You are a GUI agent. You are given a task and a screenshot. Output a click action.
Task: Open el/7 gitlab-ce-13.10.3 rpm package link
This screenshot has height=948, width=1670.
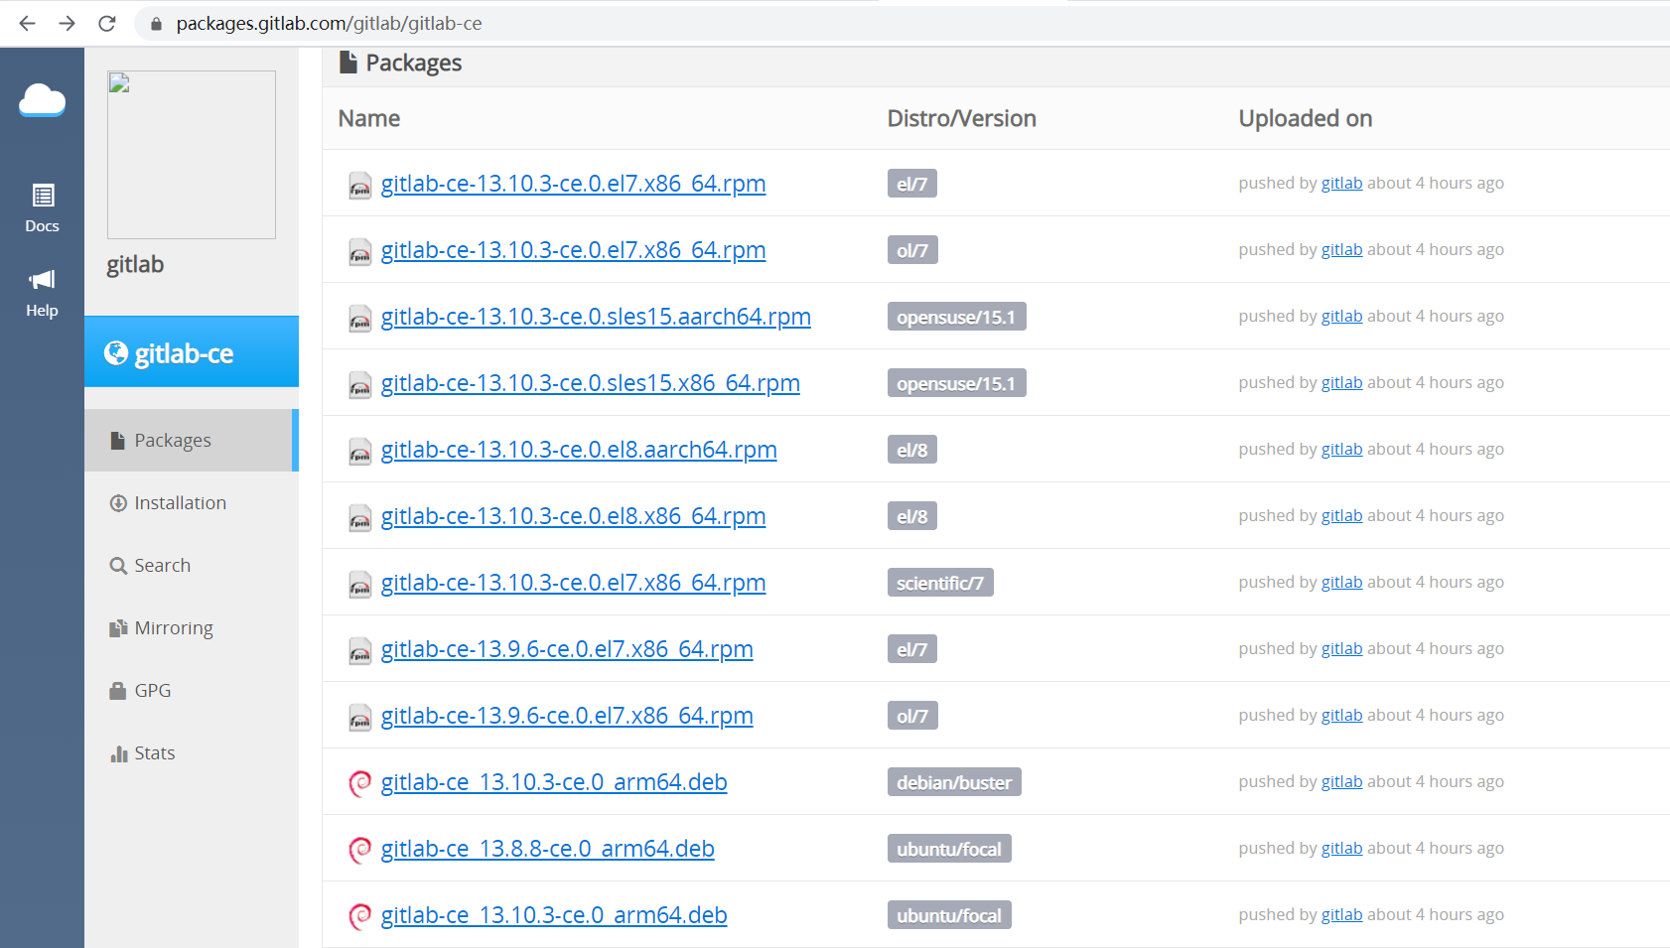coord(573,184)
